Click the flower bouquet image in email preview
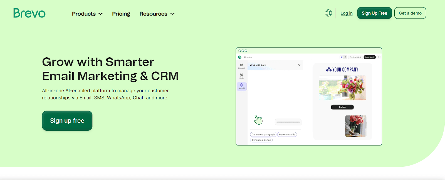The width and height of the screenshot is (445, 180). click(x=342, y=88)
